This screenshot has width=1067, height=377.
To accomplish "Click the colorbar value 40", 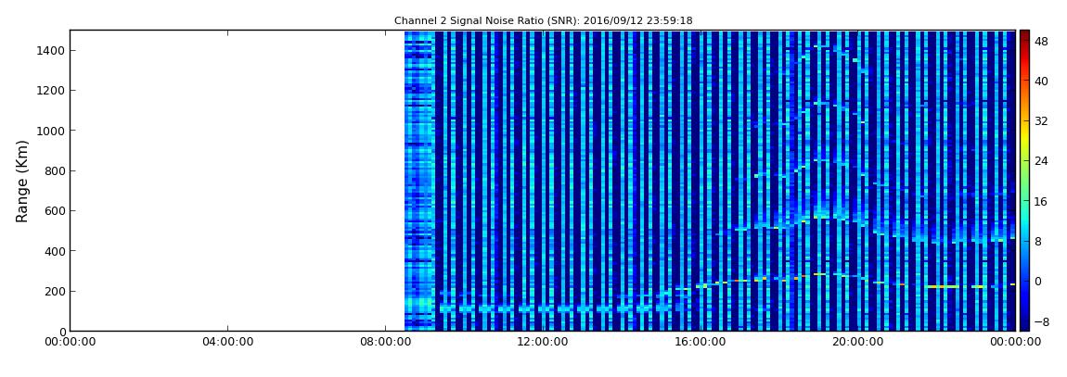I will coord(1041,81).
